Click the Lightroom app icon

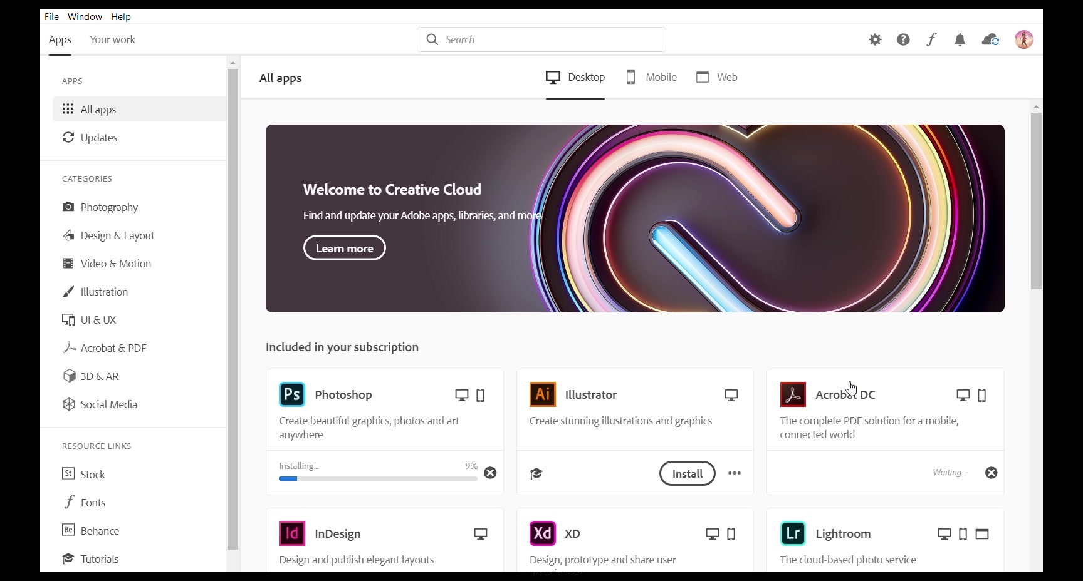[793, 533]
